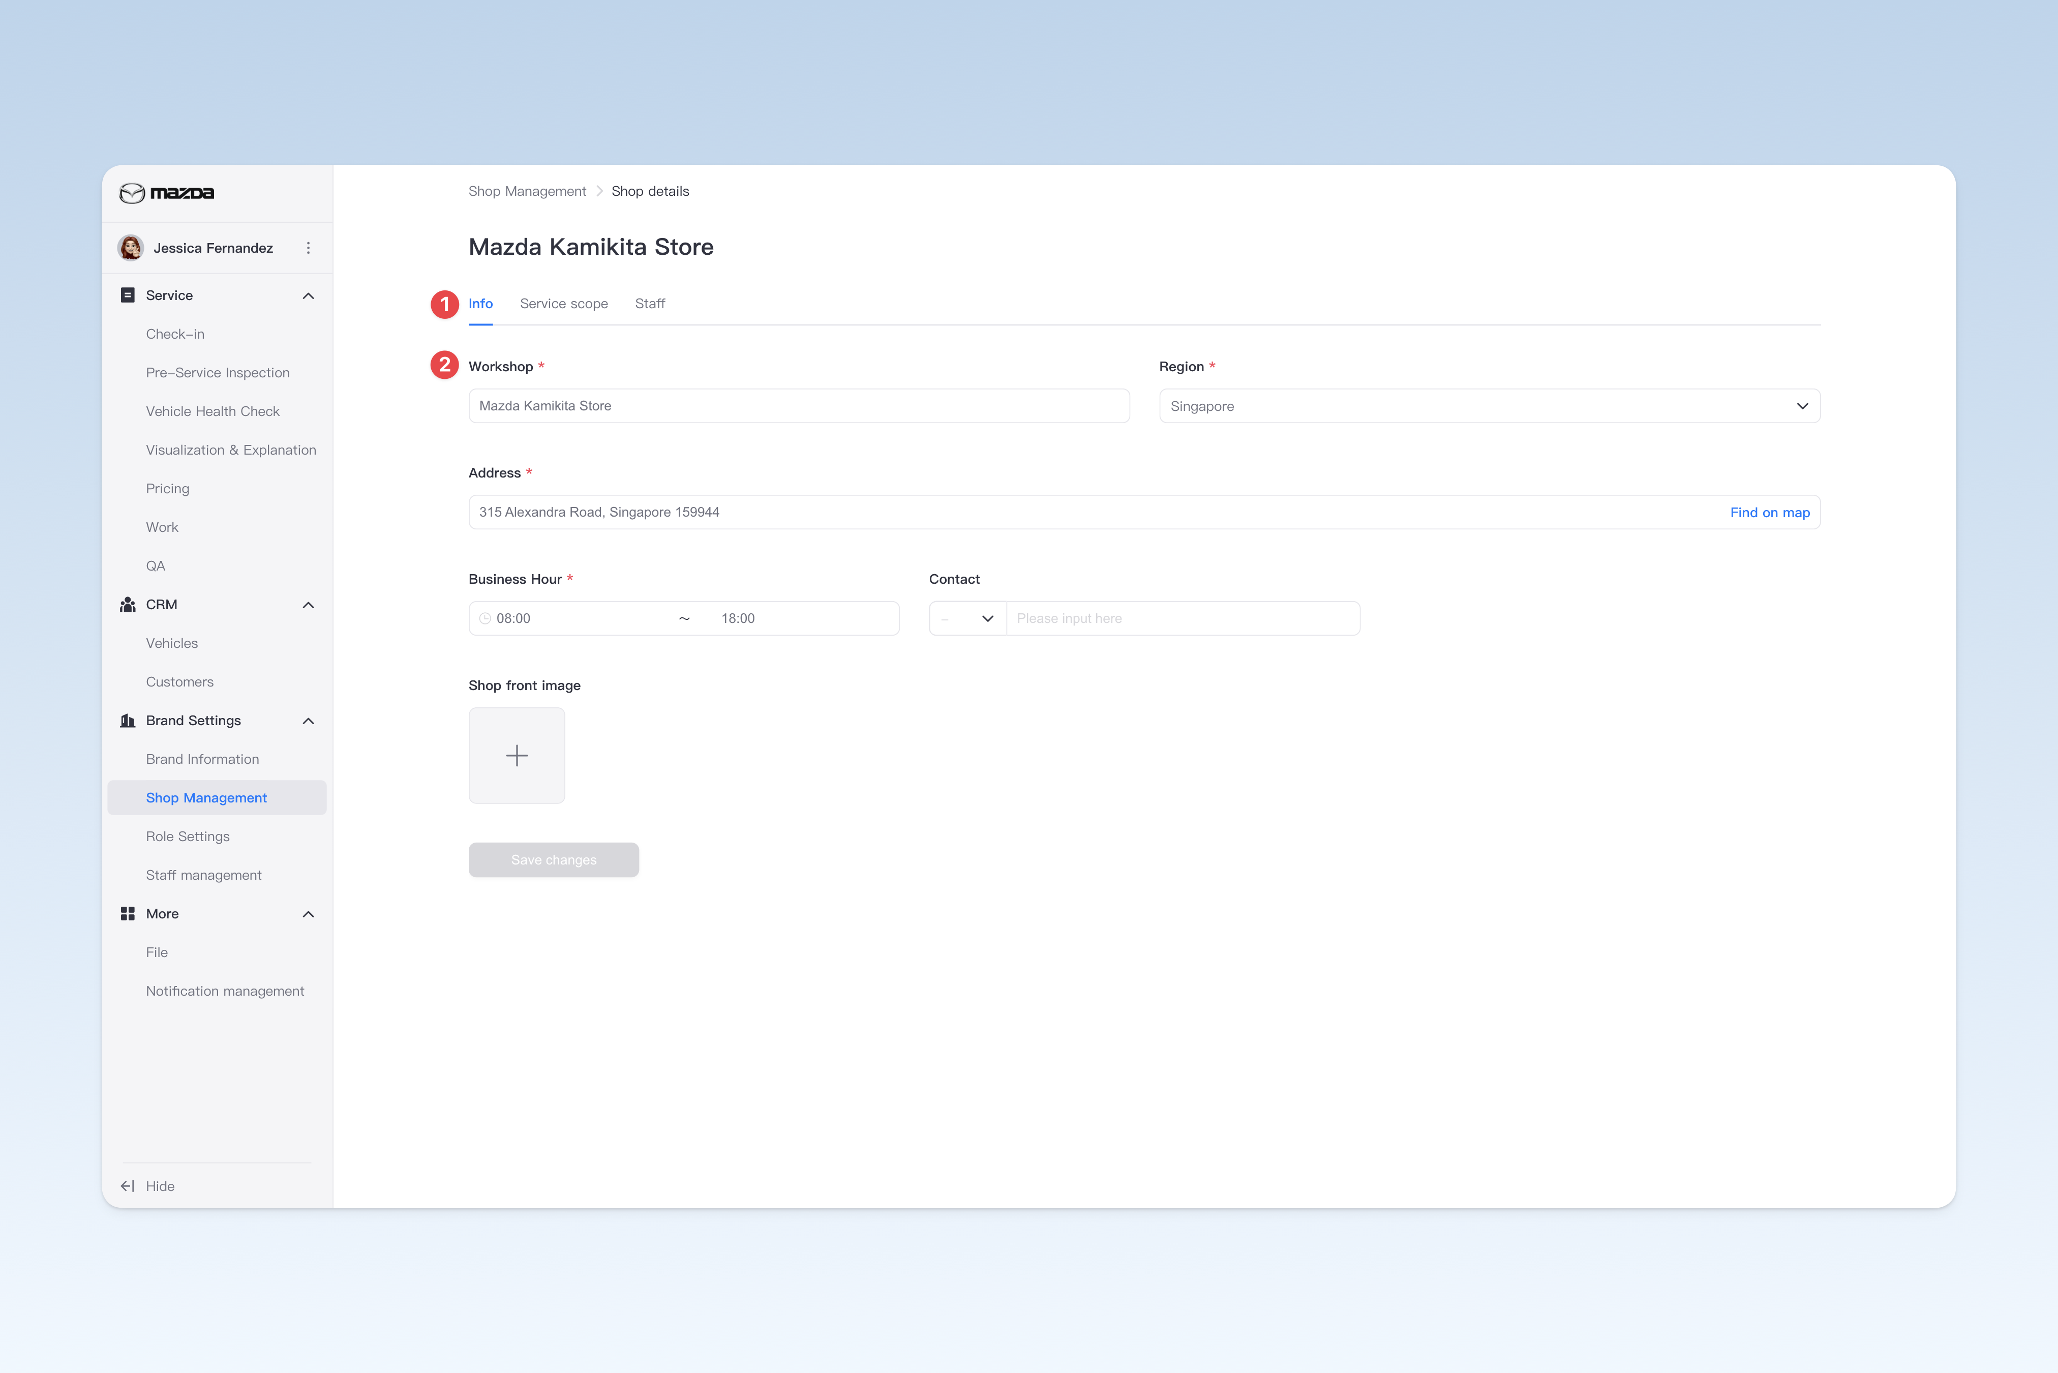Screen dimensions: 2058x1373
Task: Click the clock icon in Business Hour
Action: [x=485, y=618]
